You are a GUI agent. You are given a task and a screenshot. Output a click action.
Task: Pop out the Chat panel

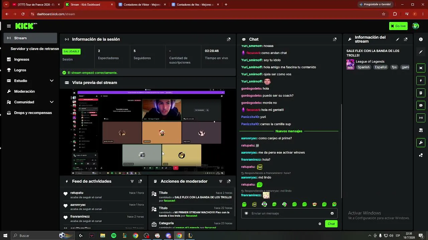point(335,39)
